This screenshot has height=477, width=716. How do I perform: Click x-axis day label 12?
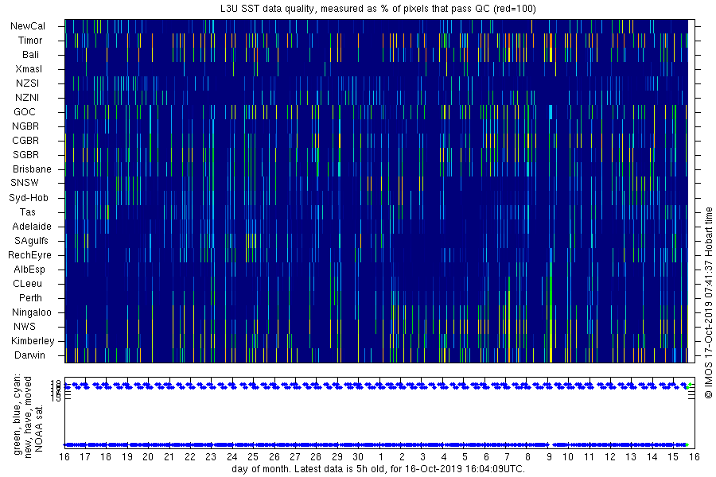pyautogui.click(x=610, y=457)
